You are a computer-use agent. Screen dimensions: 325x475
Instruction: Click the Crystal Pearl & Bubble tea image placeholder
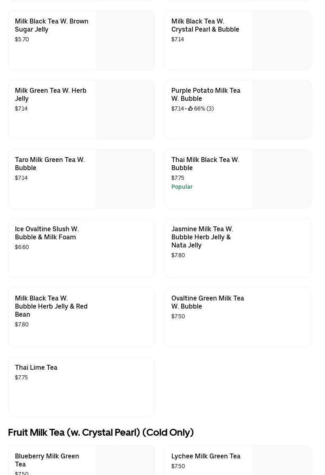282,40
